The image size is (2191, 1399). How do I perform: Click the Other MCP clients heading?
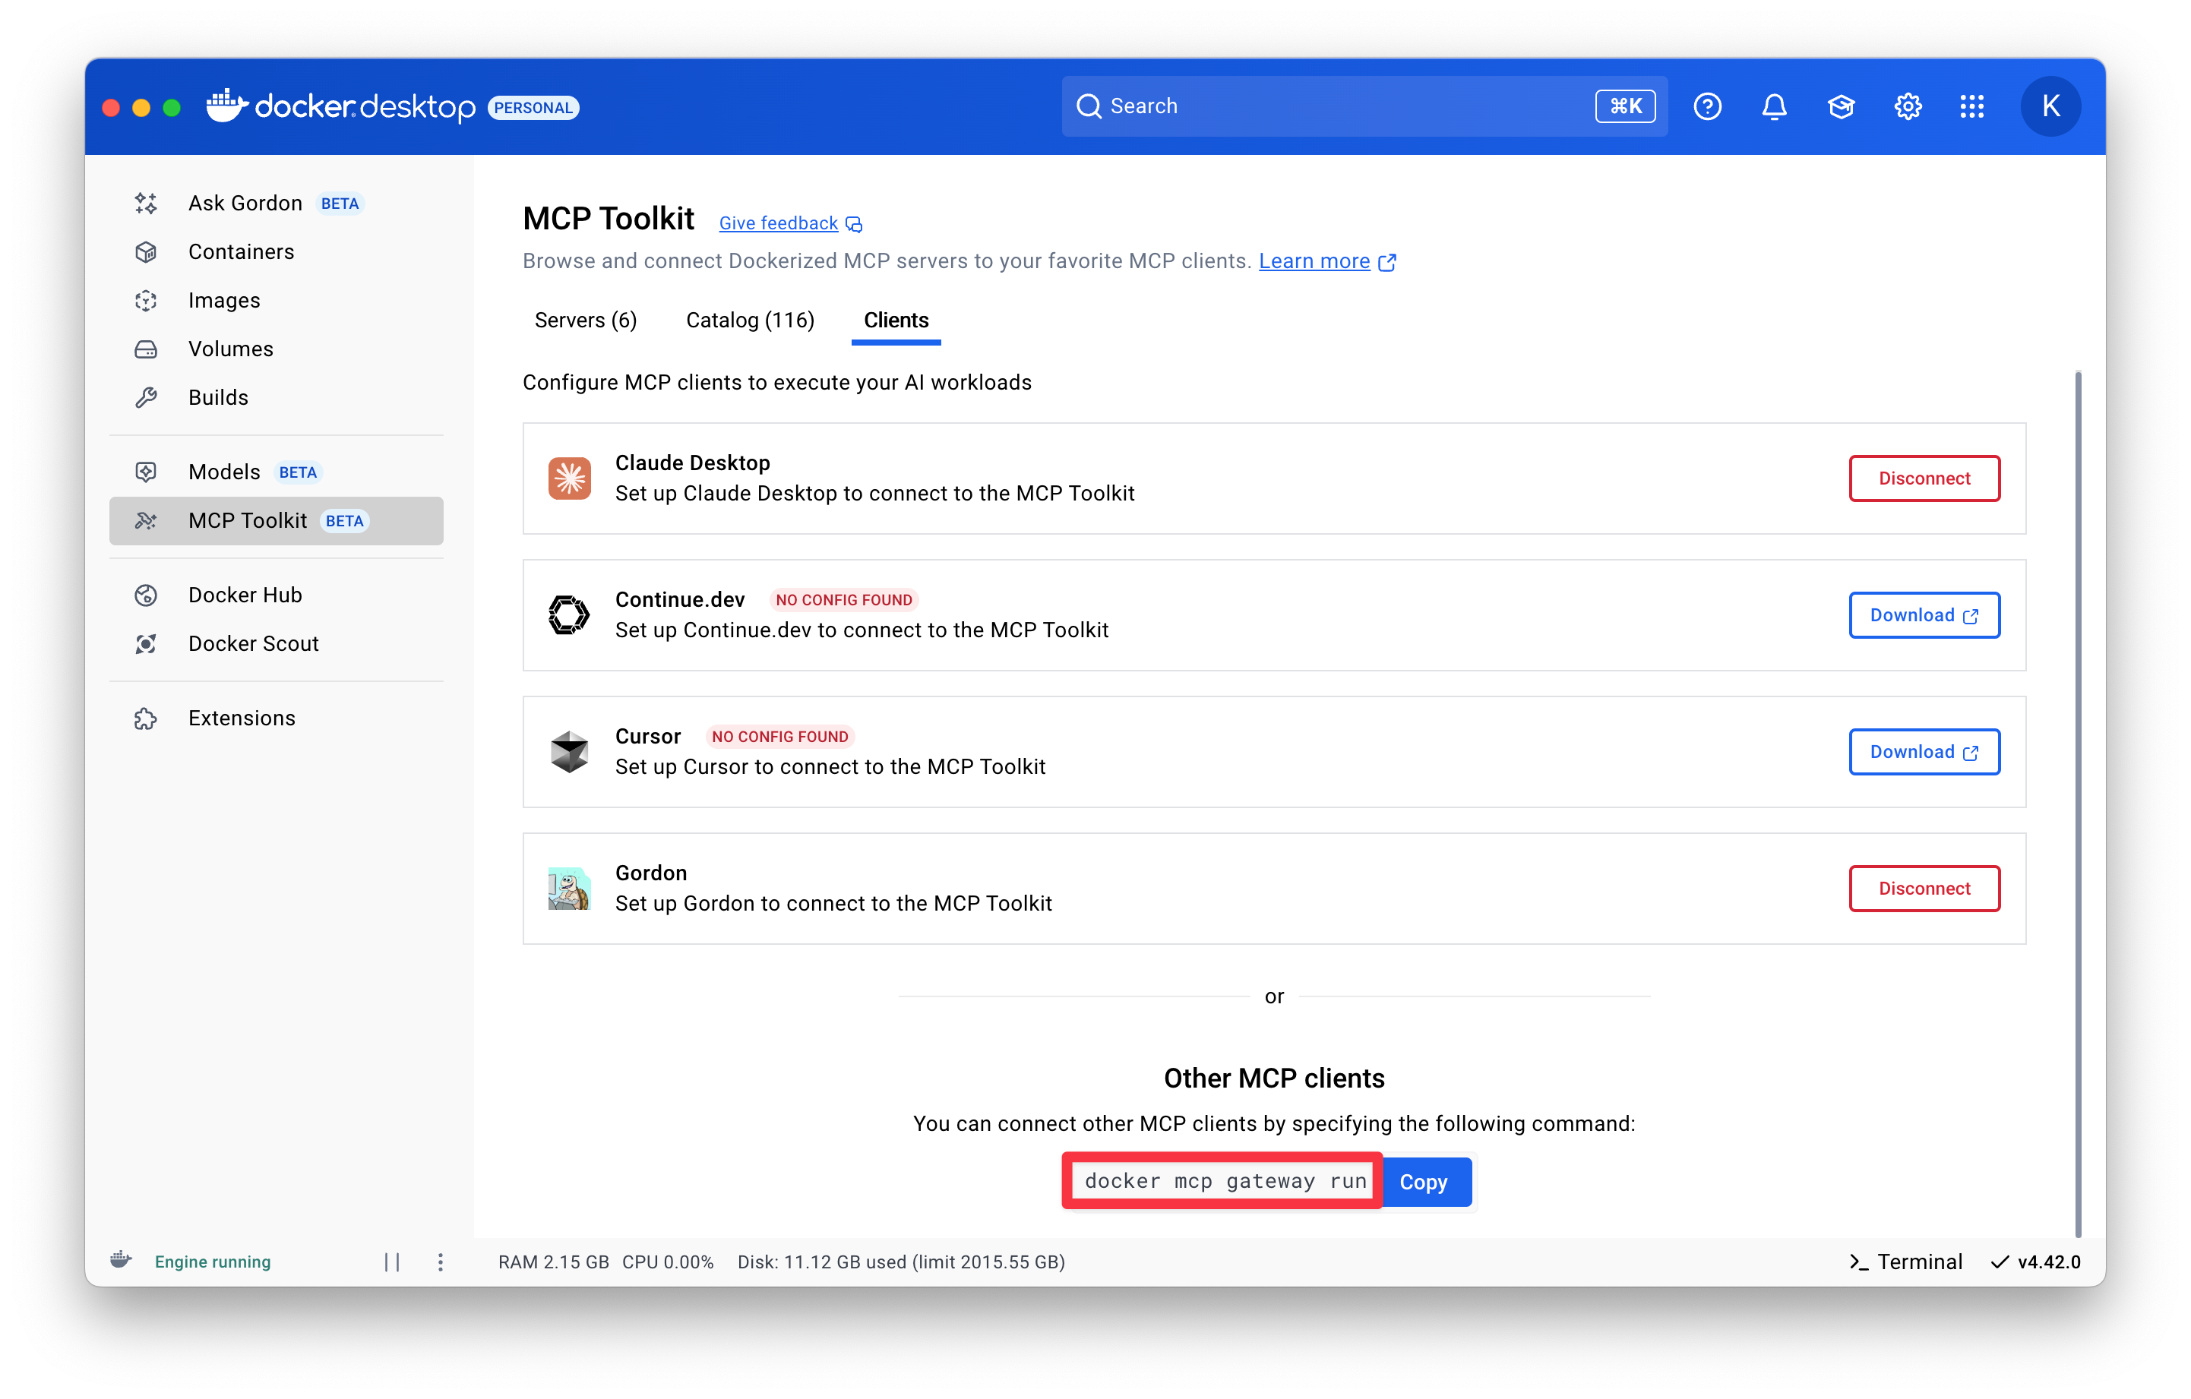1274,1078
